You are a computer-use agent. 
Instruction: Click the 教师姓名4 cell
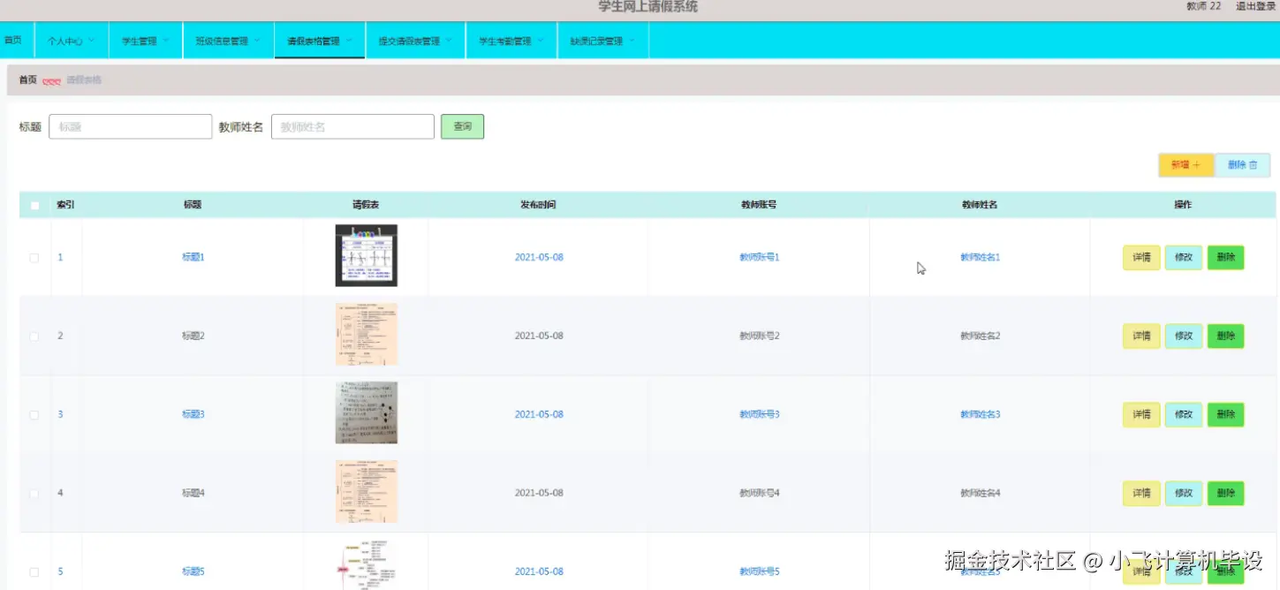[x=980, y=493]
